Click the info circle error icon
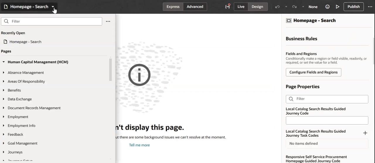 pos(139,75)
